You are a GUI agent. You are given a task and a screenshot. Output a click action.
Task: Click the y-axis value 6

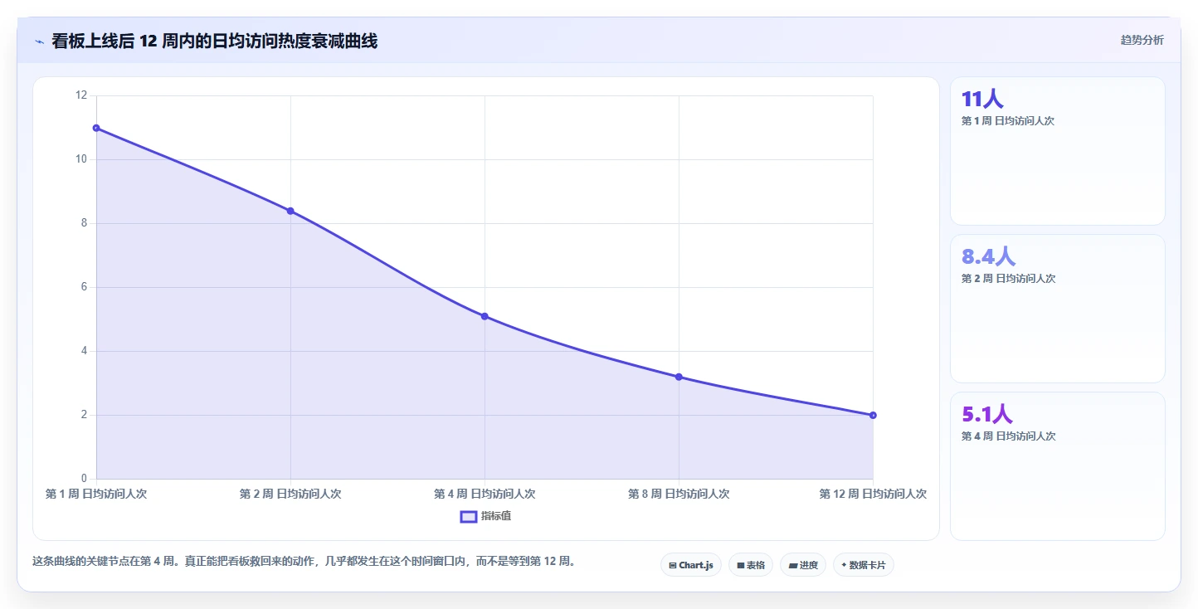pyautogui.click(x=84, y=287)
